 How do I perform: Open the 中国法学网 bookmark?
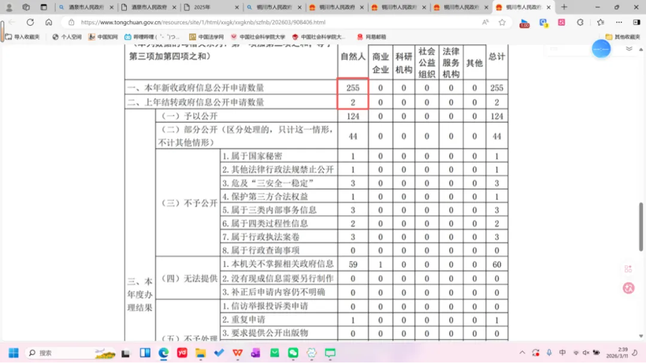206,36
